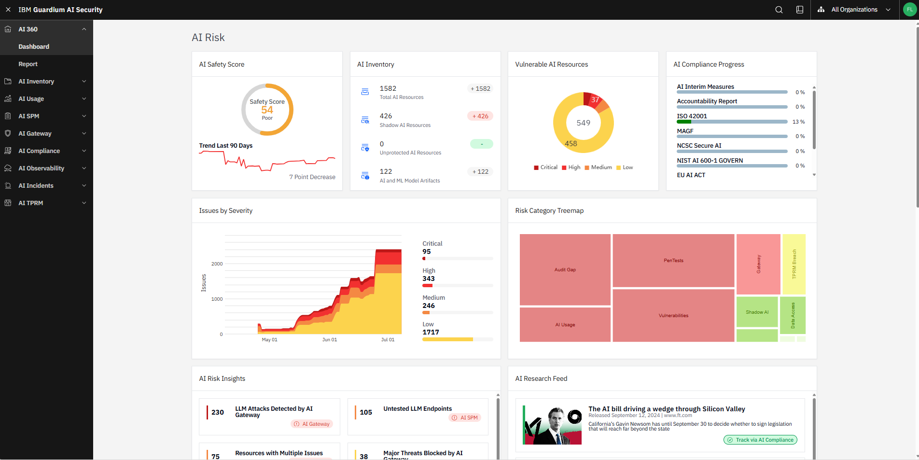
Task: Expand the AI SPM menu chevron
Action: (84, 116)
